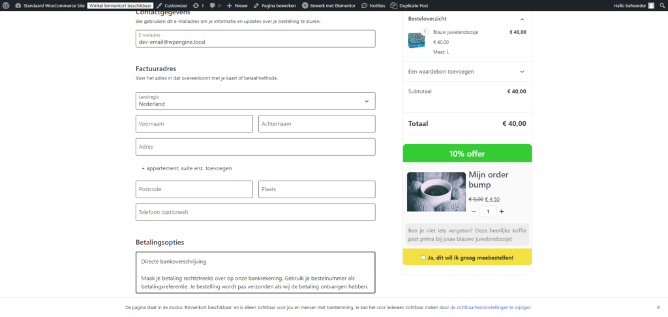This screenshot has height=317, width=668.
Task: Click the beheerder avatar image
Action: tap(651, 5)
